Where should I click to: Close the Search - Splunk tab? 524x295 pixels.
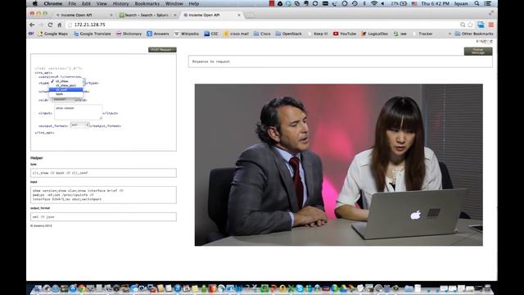point(174,15)
